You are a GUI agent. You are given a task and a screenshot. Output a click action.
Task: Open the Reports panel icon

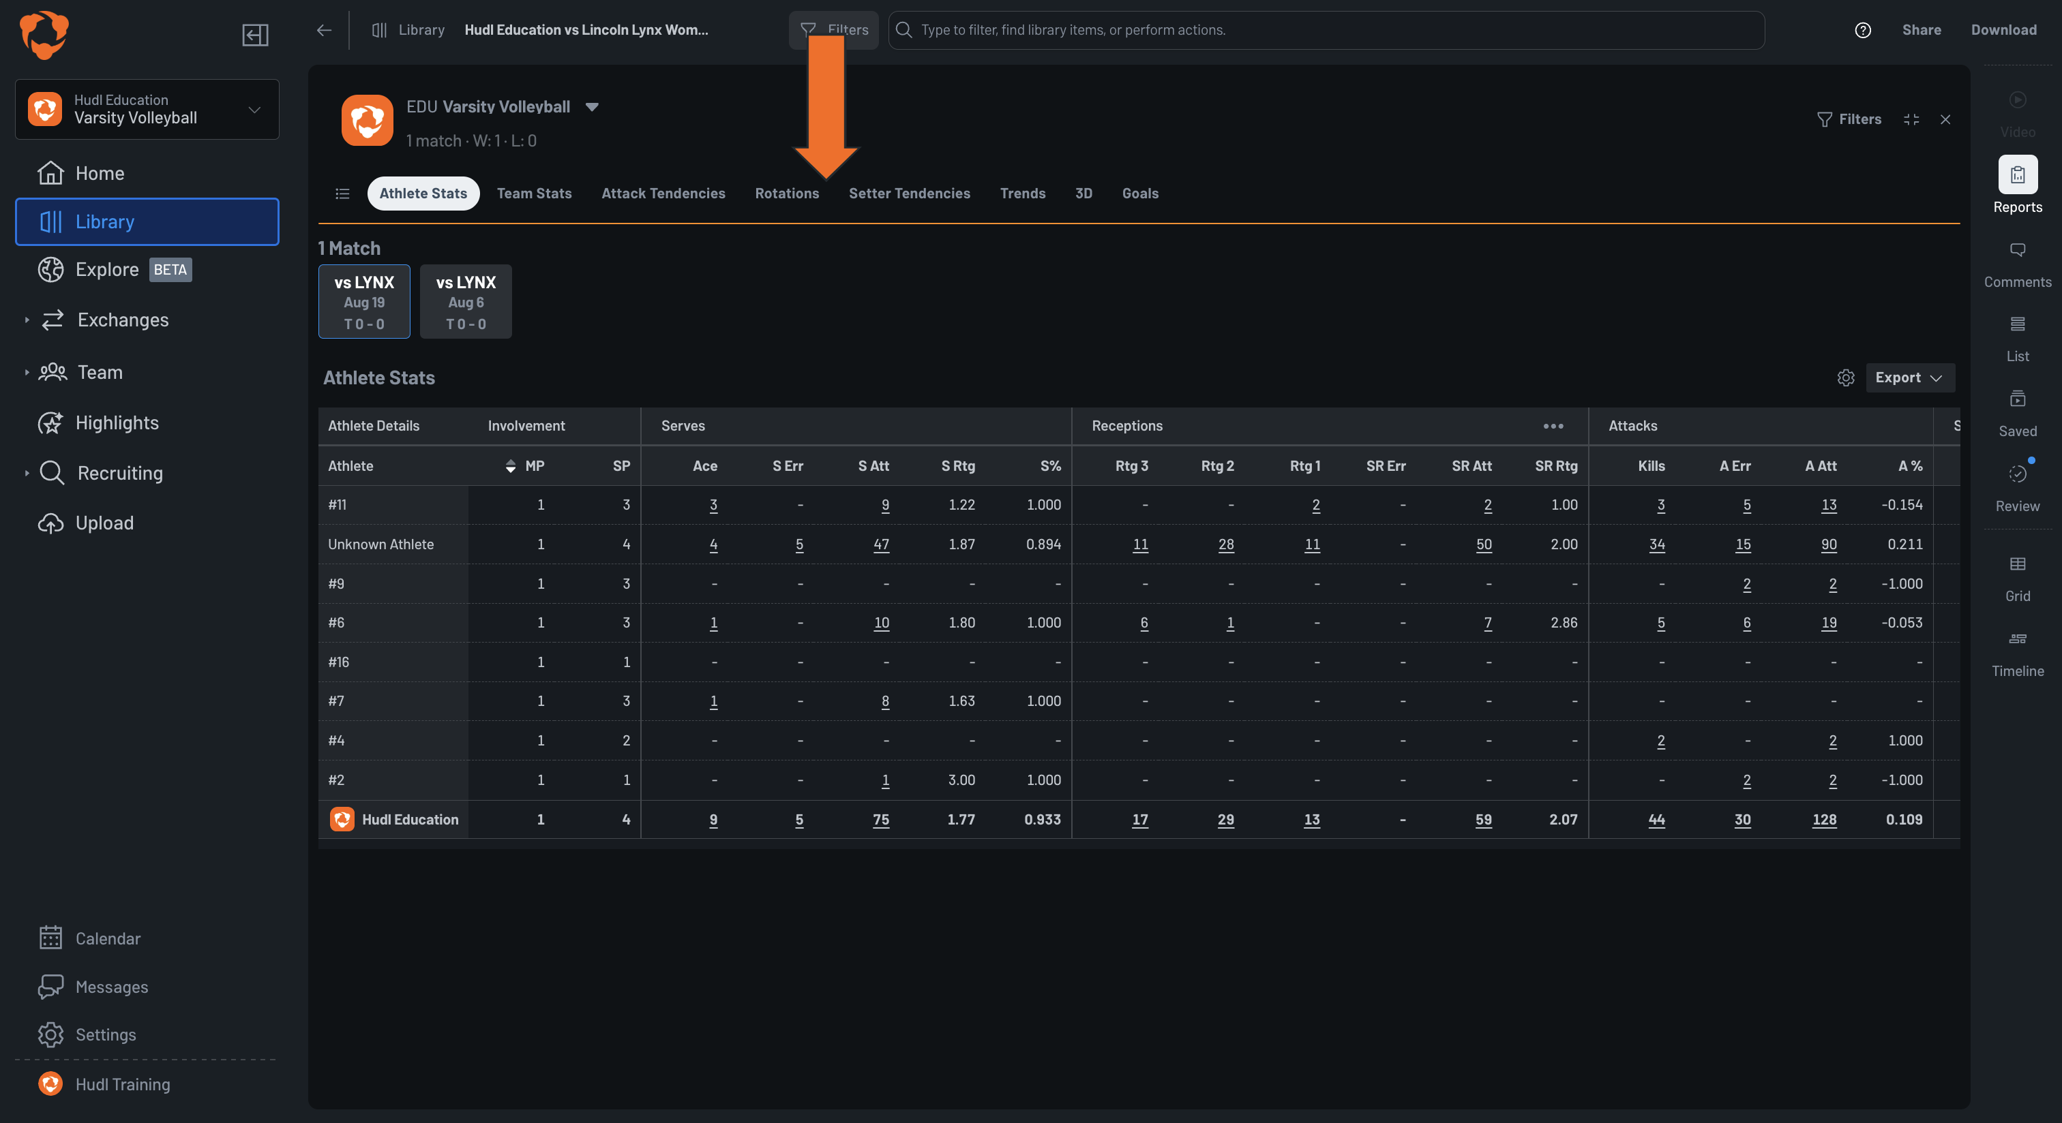point(2017,174)
